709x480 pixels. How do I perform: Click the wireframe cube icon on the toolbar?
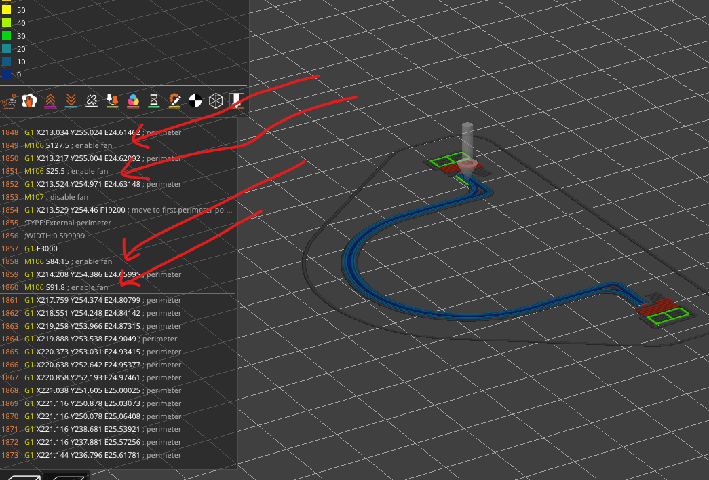[216, 100]
